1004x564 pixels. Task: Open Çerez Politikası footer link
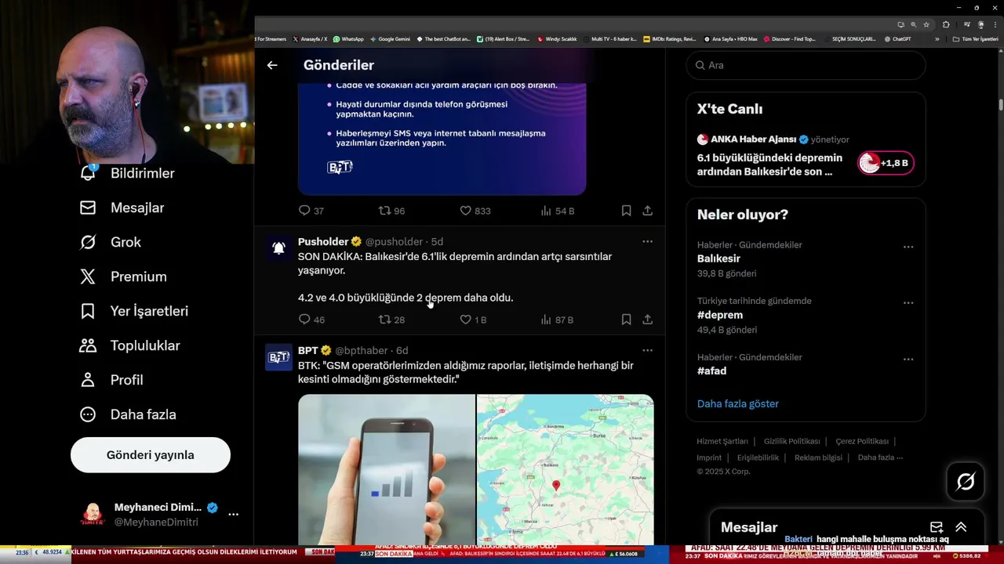click(862, 441)
